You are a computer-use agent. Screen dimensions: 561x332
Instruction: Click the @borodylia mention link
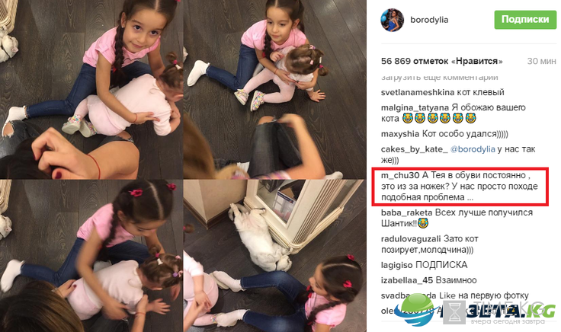coord(473,149)
